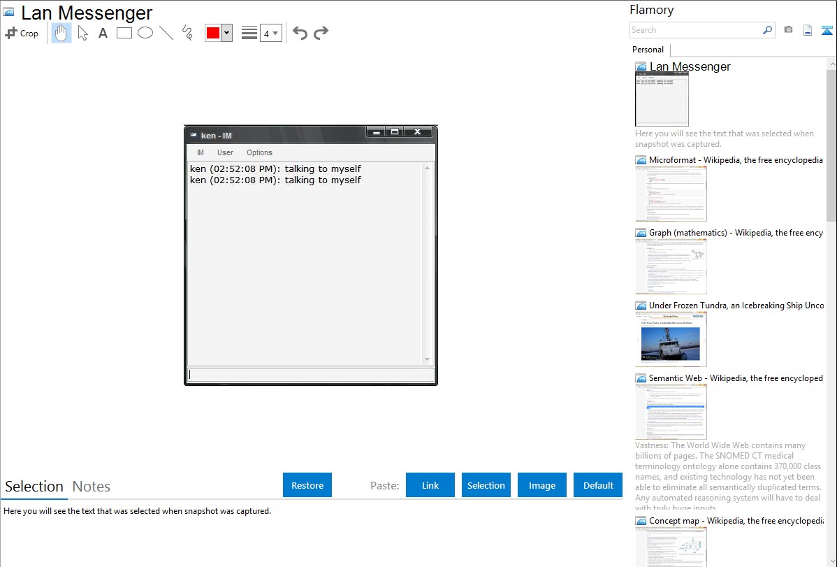Image resolution: width=837 pixels, height=567 pixels.
Task: Click the blue collapse-to-top icon
Action: [x=827, y=30]
